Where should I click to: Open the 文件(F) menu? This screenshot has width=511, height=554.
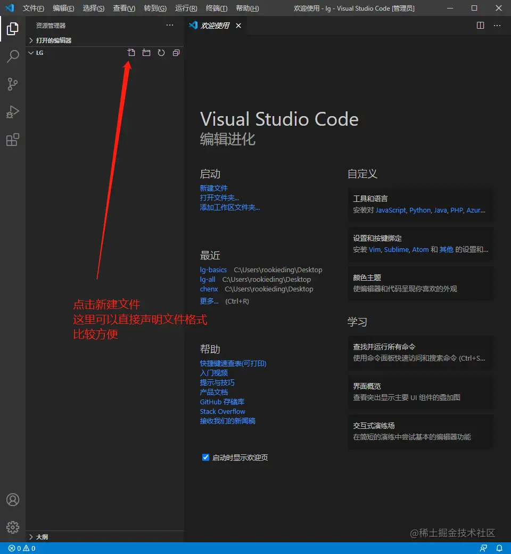34,8
